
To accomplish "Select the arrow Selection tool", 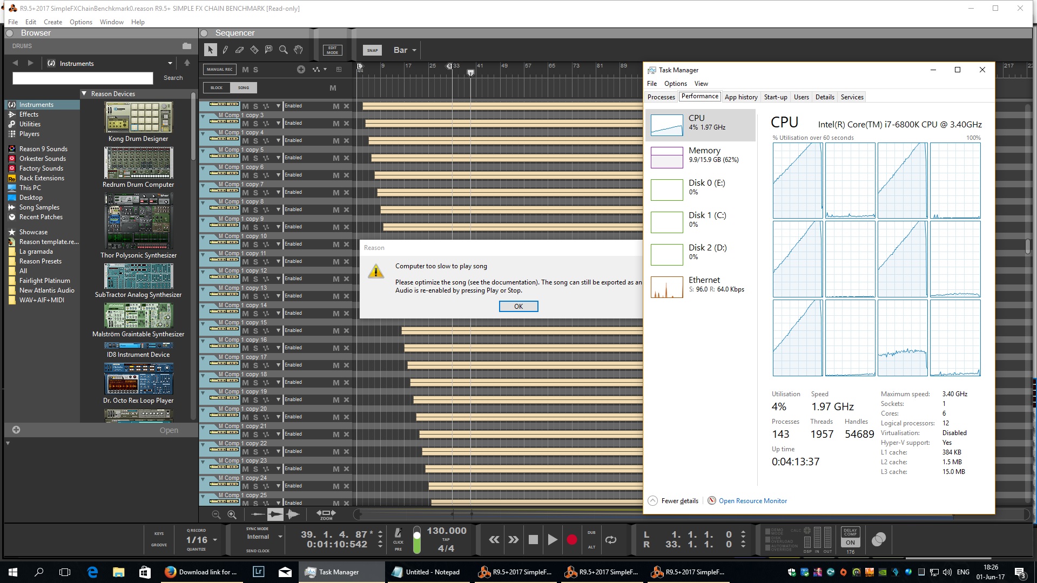I will 210,50.
